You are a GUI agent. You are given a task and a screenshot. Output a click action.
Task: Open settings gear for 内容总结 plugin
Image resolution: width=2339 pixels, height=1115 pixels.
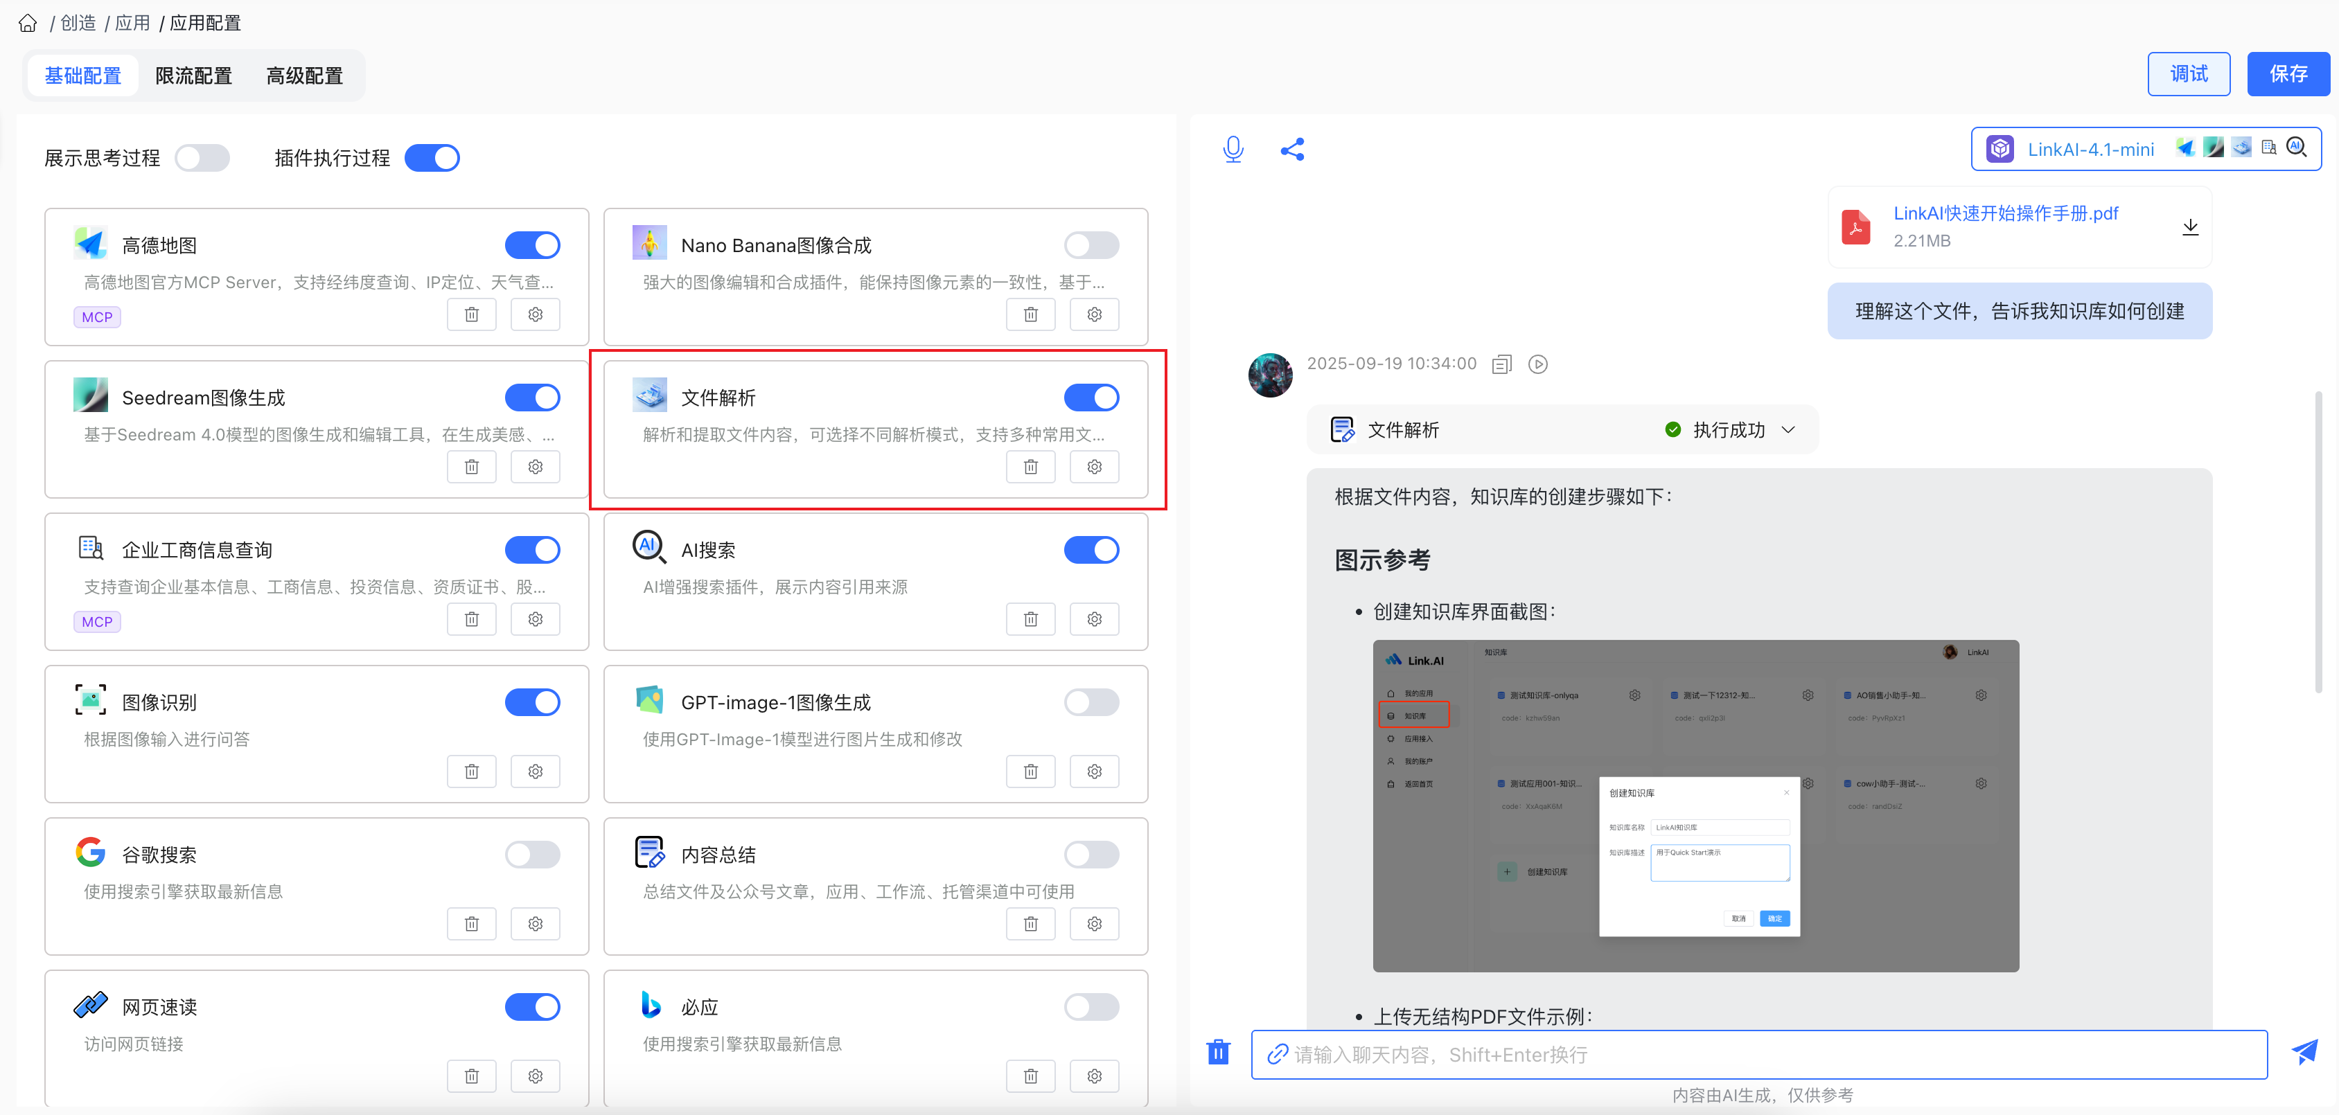(1094, 925)
